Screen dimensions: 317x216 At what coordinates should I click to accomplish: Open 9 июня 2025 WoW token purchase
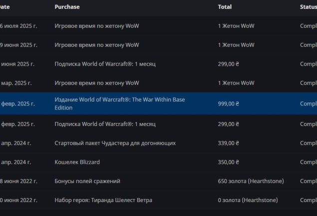[x=159, y=45]
